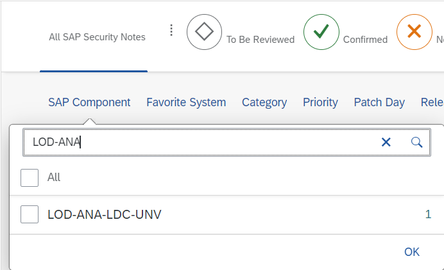Image resolution: width=444 pixels, height=270 pixels.
Task: Expand the Category filter
Action: point(264,102)
